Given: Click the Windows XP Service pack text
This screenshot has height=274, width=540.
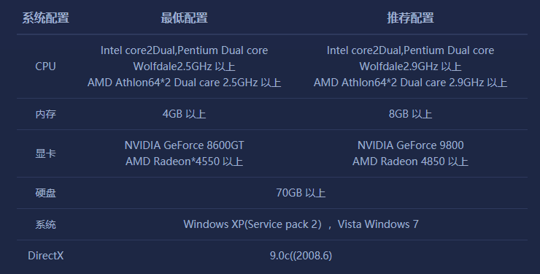Looking at the screenshot, I should point(252,224).
